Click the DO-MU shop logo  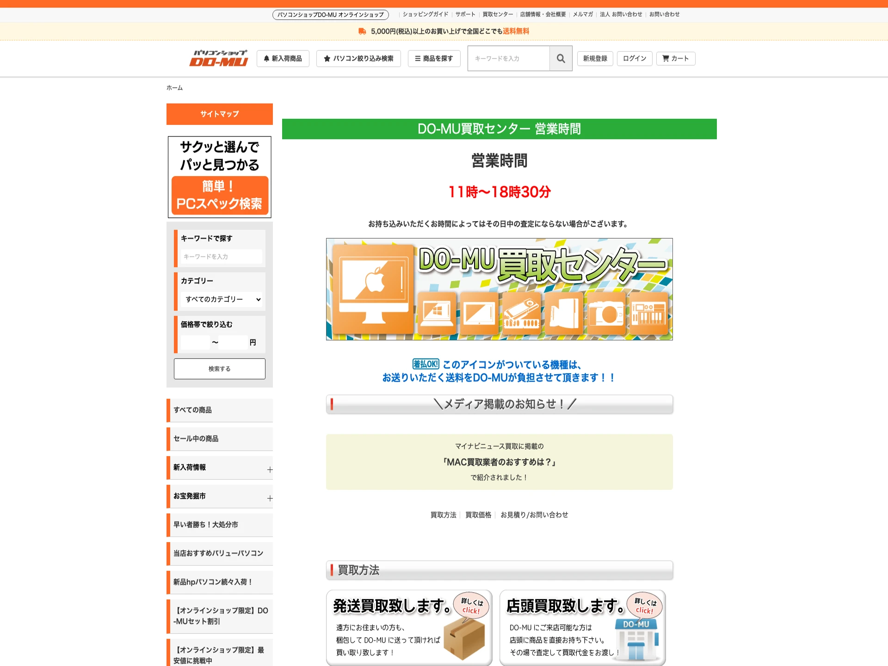tap(219, 58)
